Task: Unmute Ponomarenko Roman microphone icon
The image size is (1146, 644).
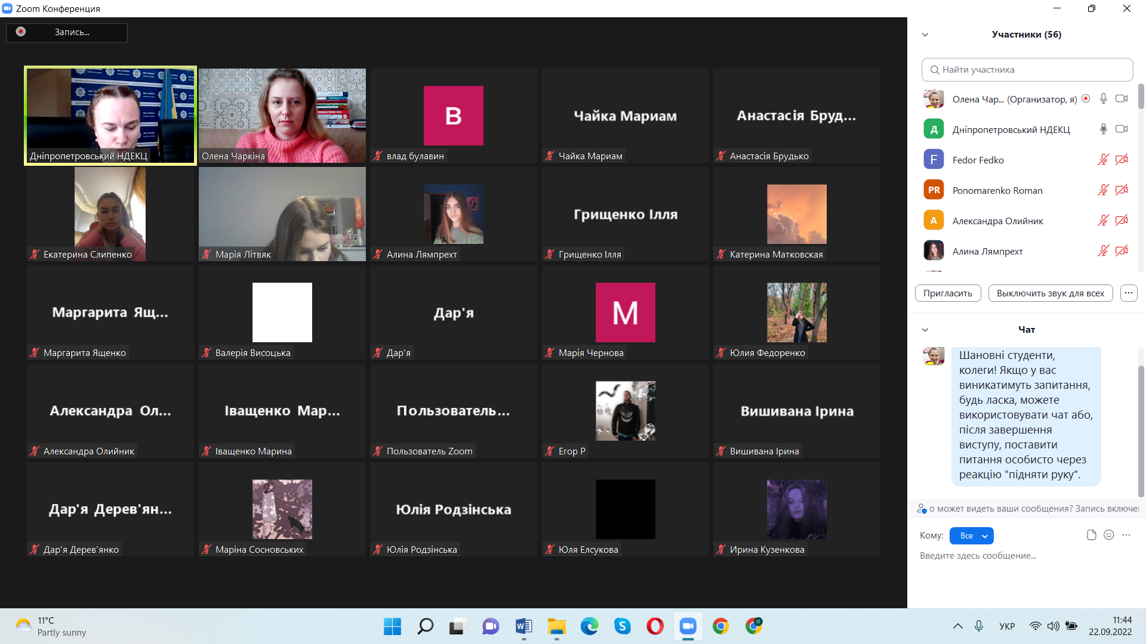Action: pyautogui.click(x=1103, y=190)
